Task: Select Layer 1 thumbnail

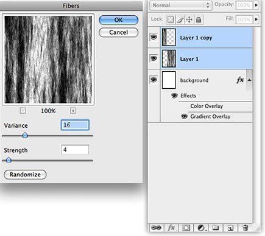Action: point(169,59)
